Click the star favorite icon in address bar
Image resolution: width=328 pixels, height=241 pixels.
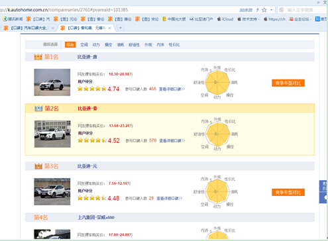264,10
